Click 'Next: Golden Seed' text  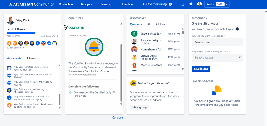pos(49,36)
